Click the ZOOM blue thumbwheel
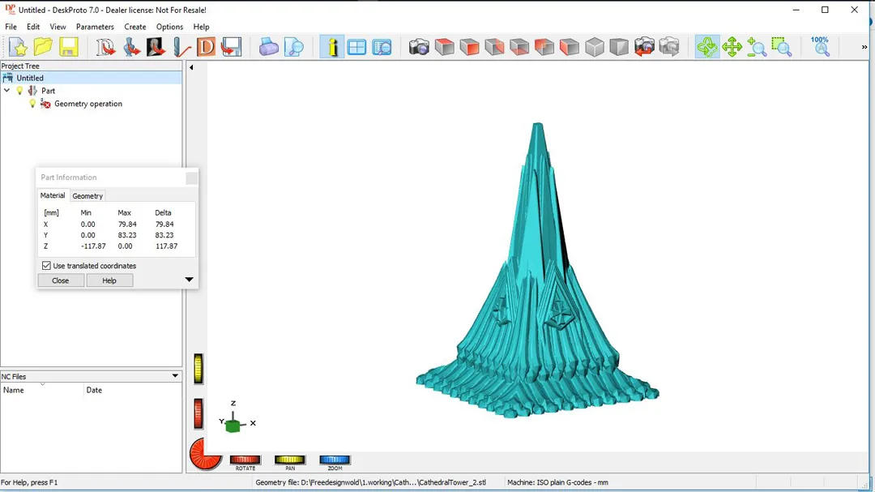 (335, 460)
